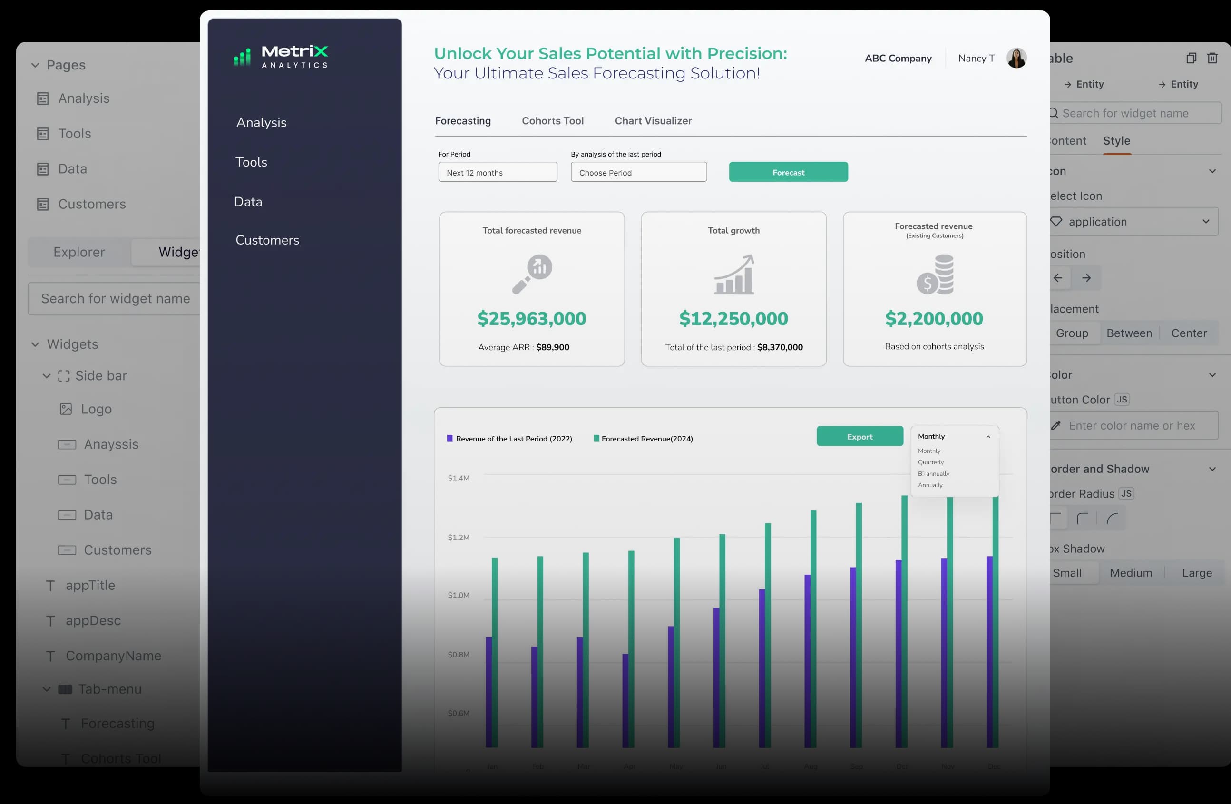The height and width of the screenshot is (804, 1231).
Task: Toggle JS mode for Border Radius
Action: pos(1126,493)
